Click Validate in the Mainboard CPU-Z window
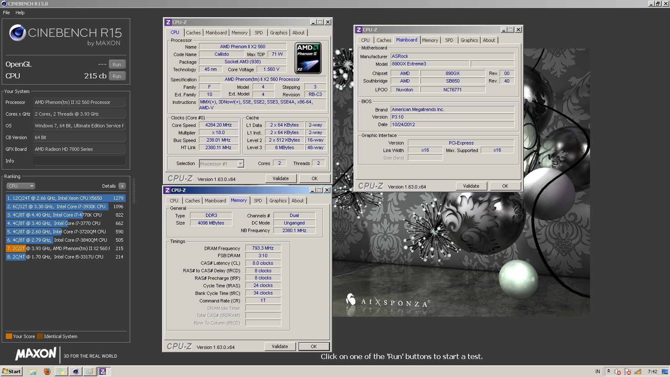 point(471,186)
